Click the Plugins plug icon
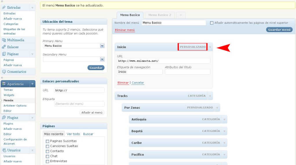Image resolution: width=296 pixels, height=165 pixels. (4, 118)
